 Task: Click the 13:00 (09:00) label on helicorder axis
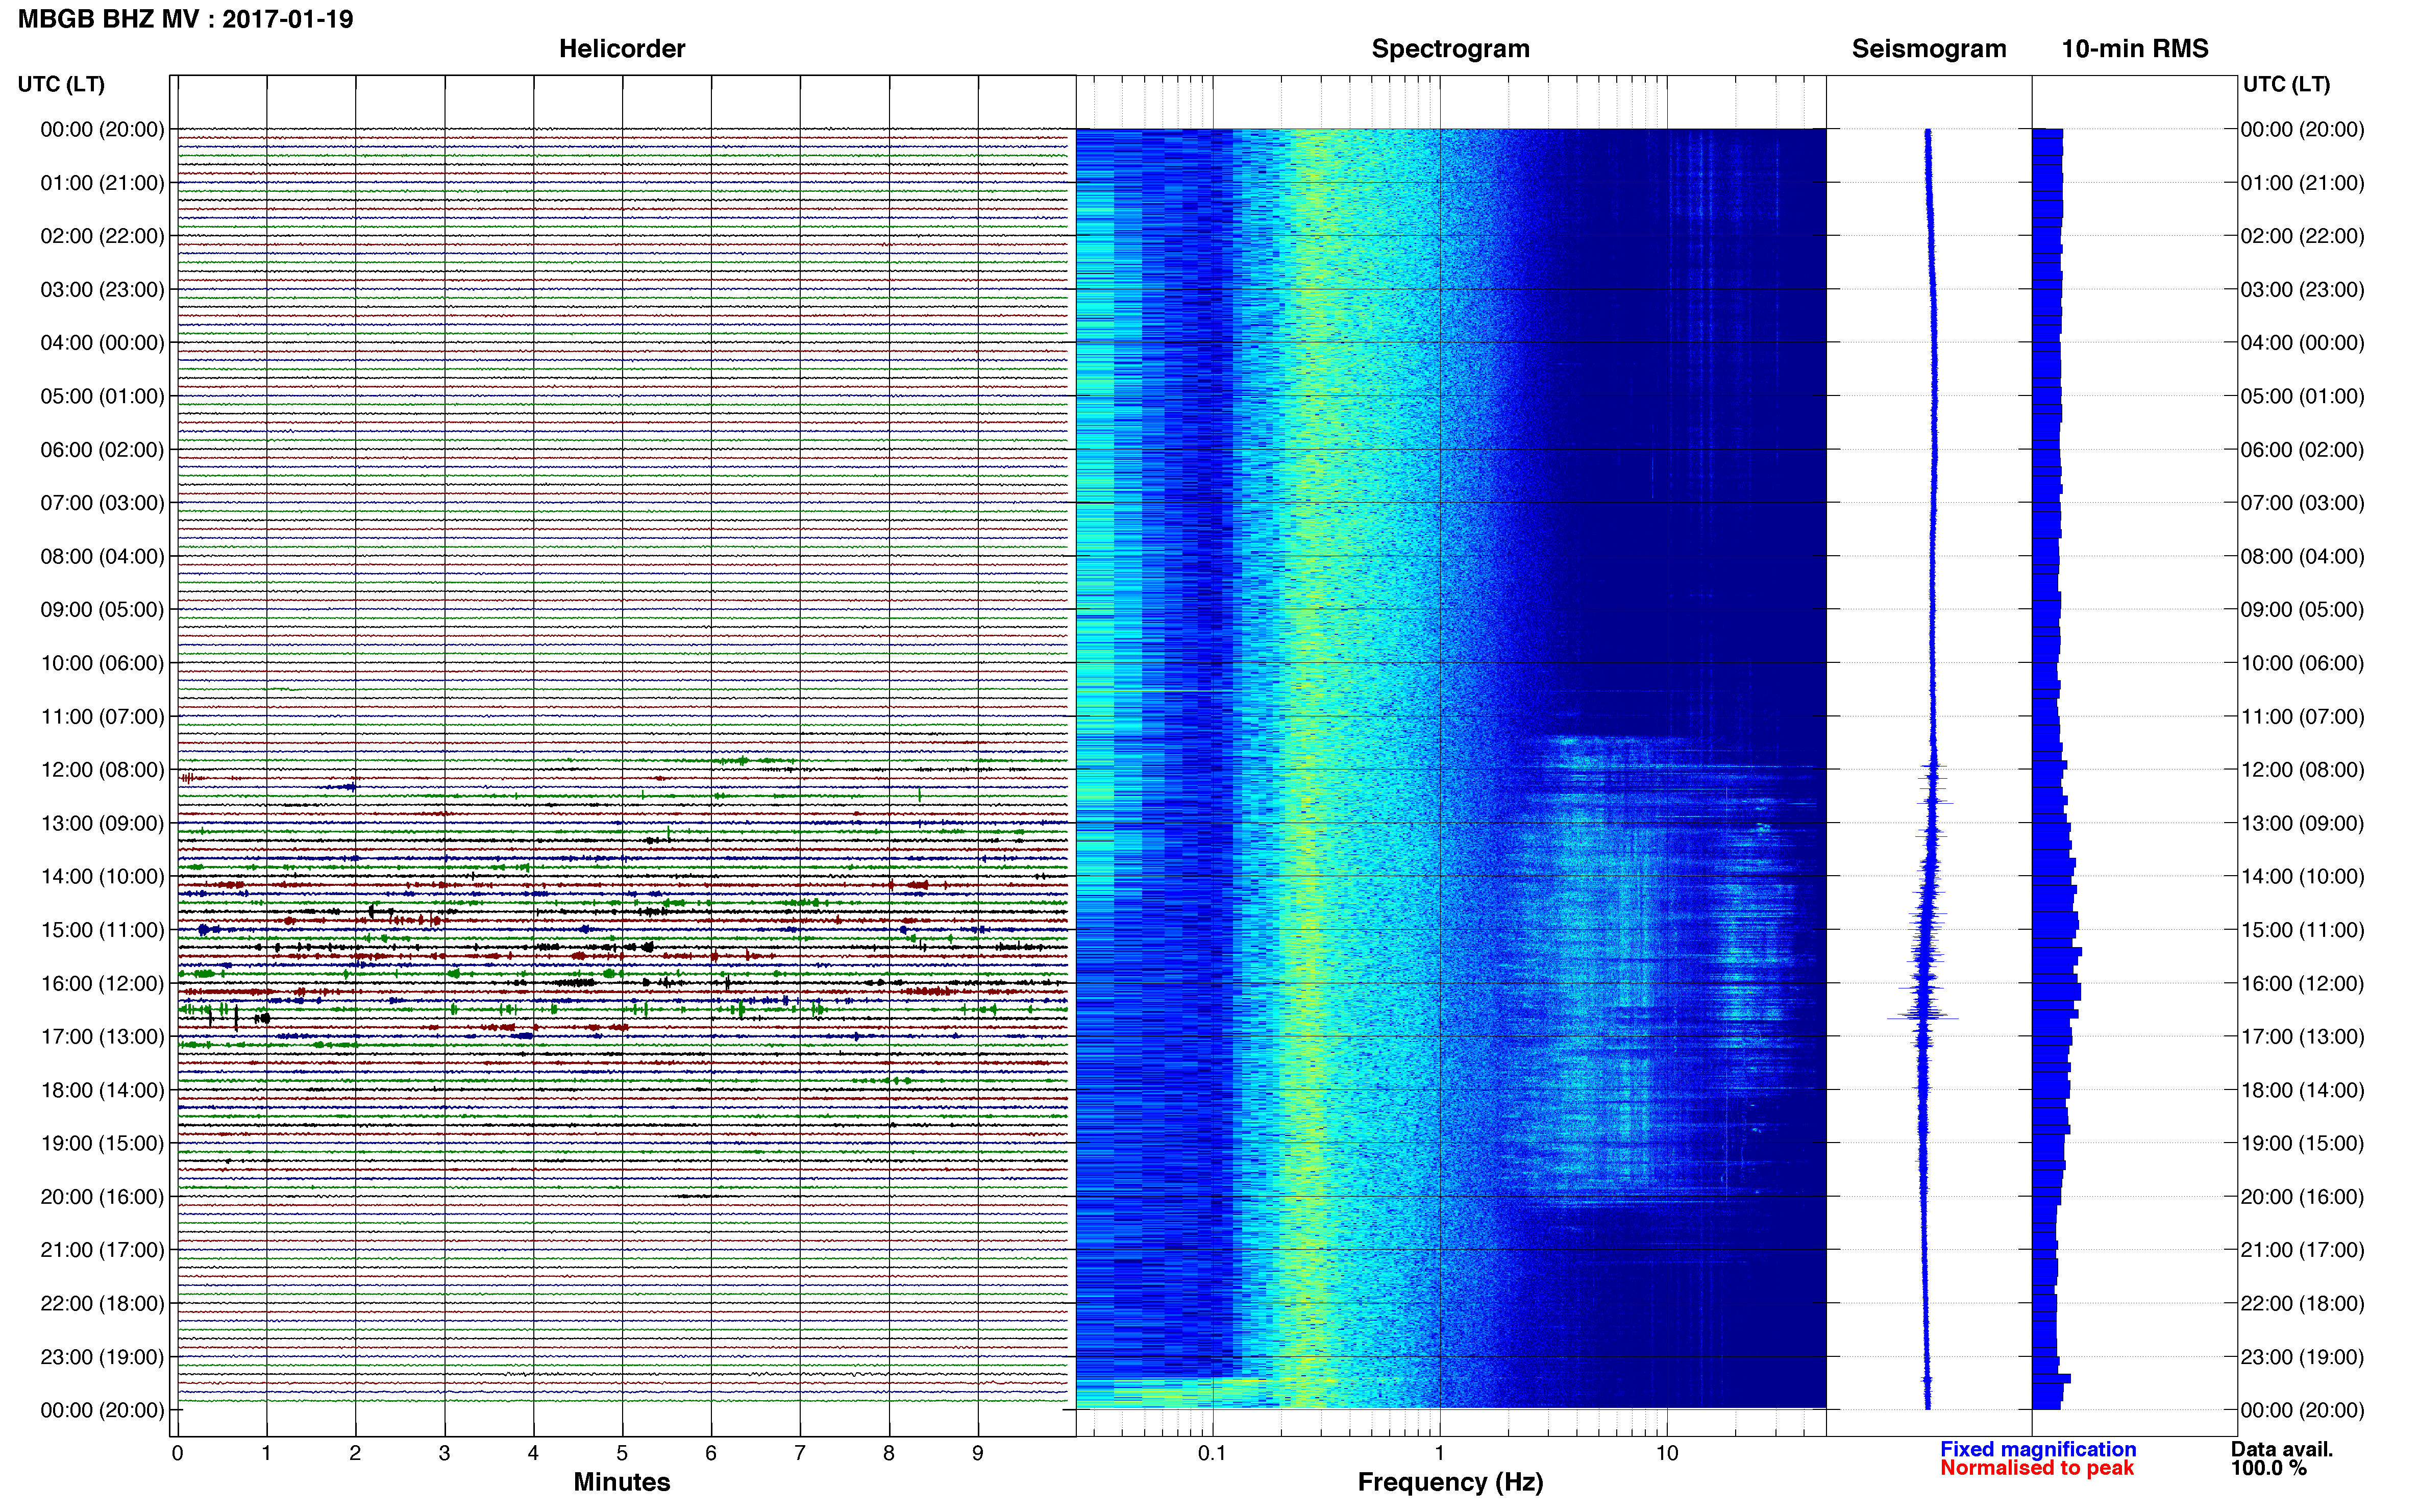coord(102,823)
